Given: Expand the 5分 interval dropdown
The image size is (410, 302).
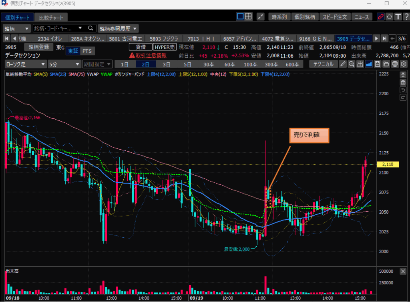Looking at the screenshot, I should coord(64,64).
